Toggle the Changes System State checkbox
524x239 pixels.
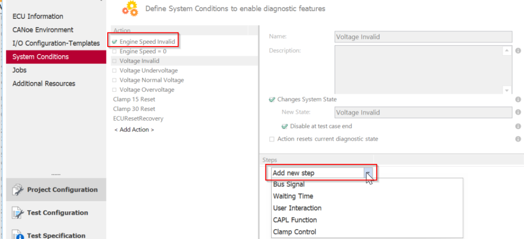click(272, 99)
